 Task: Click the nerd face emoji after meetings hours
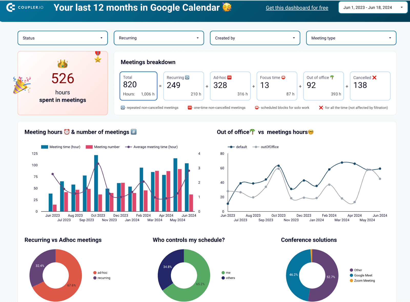[311, 132]
